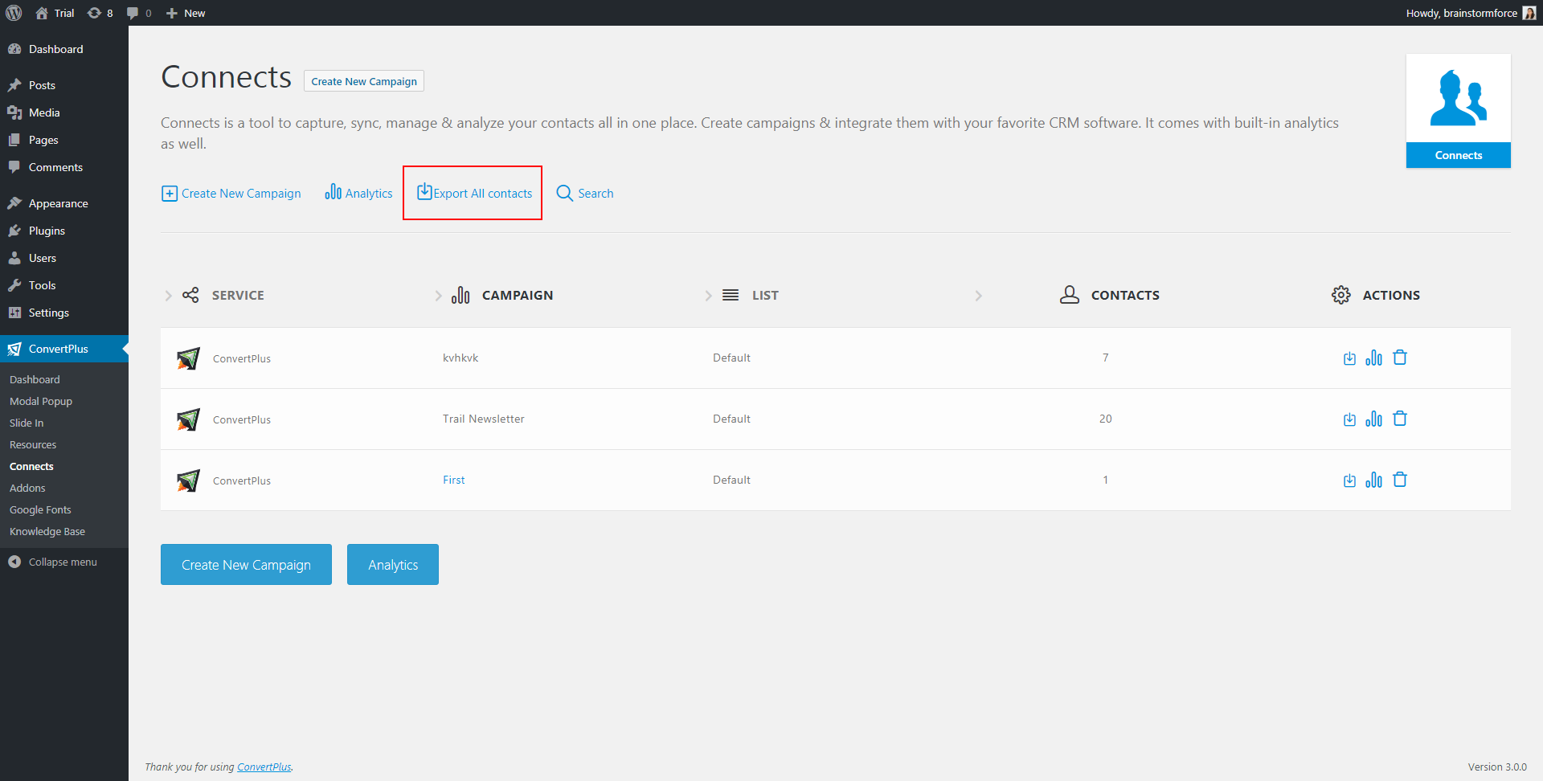Open the First campaign link
The height and width of the screenshot is (781, 1543).
454,480
